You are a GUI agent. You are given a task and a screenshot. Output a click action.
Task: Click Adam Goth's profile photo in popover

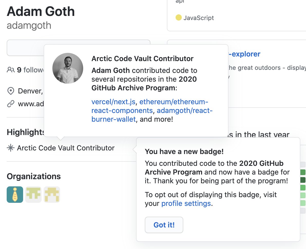tap(68, 68)
